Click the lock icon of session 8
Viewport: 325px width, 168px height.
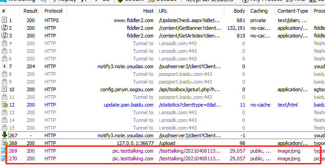(5, 74)
